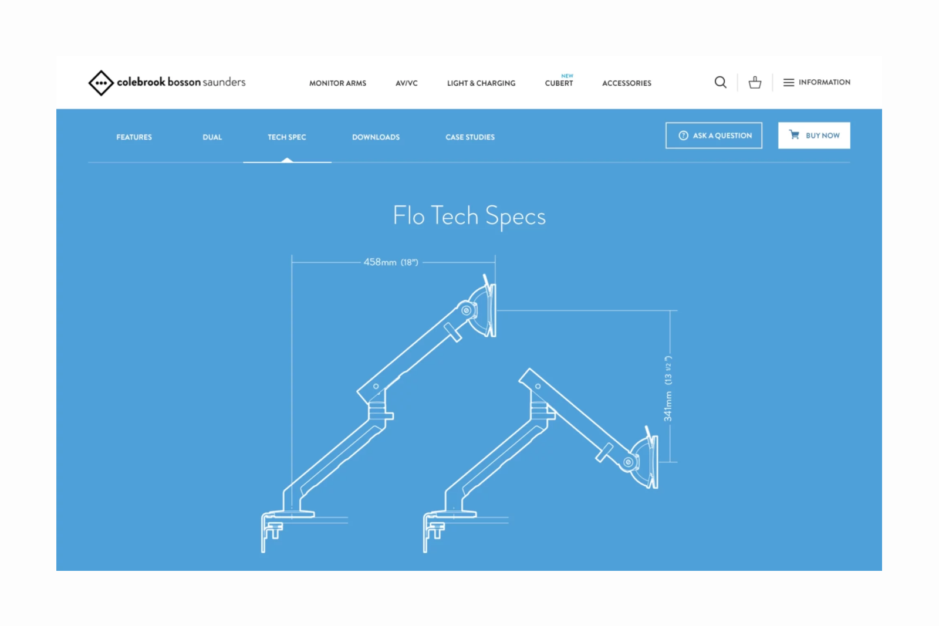939x626 pixels.
Task: Open the search magnifier icon
Action: tap(720, 82)
